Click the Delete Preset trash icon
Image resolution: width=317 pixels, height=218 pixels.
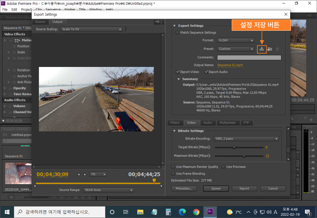pos(277,49)
